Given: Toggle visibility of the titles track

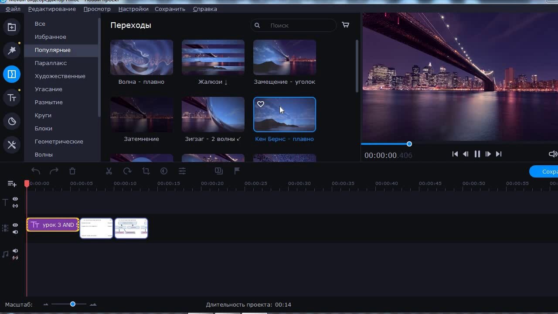Looking at the screenshot, I should 15,199.
